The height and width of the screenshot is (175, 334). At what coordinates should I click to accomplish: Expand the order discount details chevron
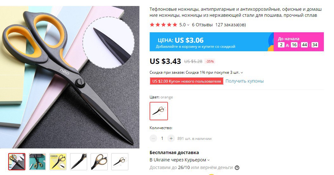242,73
